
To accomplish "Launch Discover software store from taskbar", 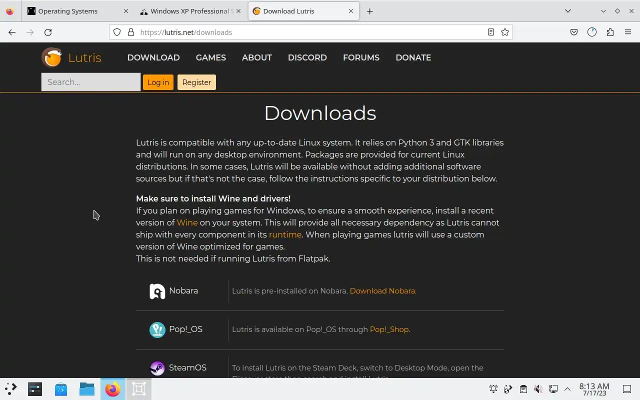I will (x=61, y=389).
